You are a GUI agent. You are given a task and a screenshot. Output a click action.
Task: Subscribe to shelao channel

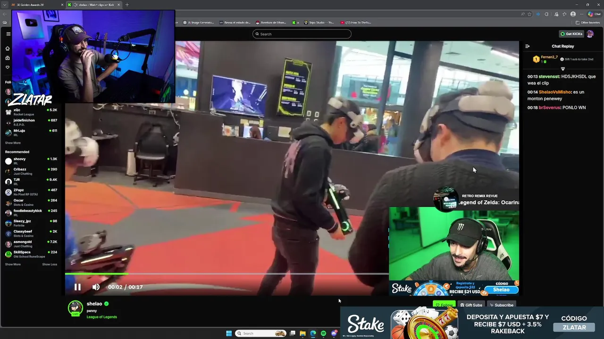tap(501, 305)
